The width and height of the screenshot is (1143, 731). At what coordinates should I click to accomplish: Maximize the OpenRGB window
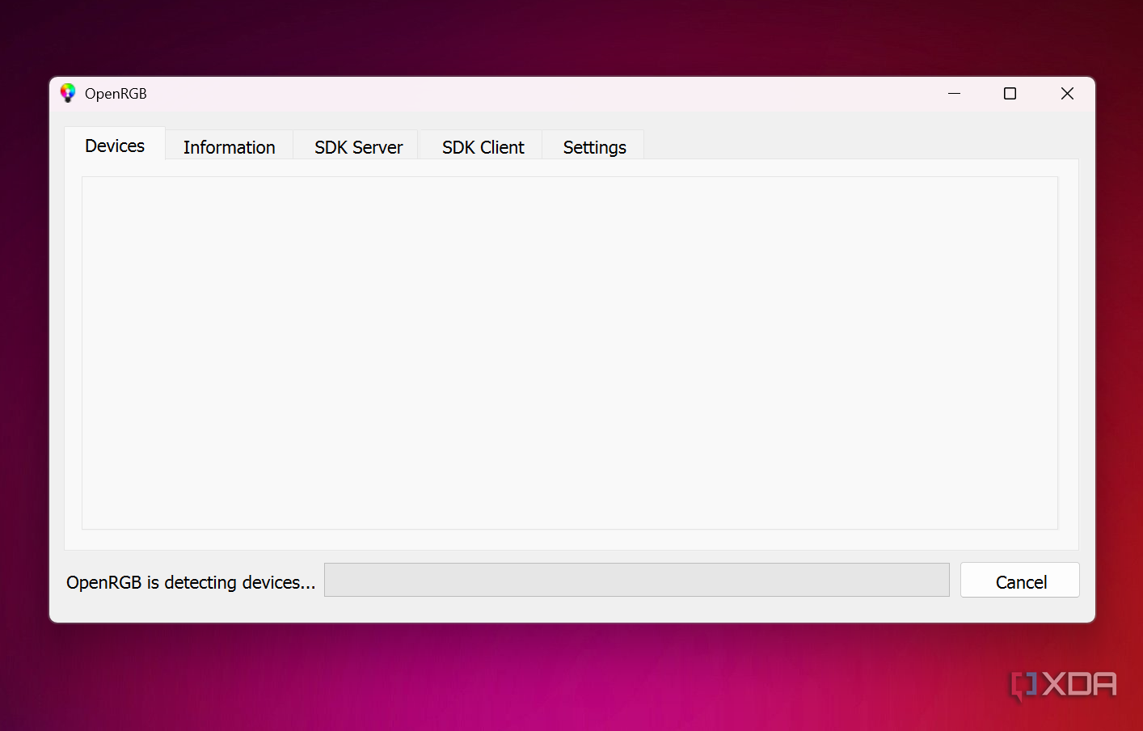pos(1010,94)
